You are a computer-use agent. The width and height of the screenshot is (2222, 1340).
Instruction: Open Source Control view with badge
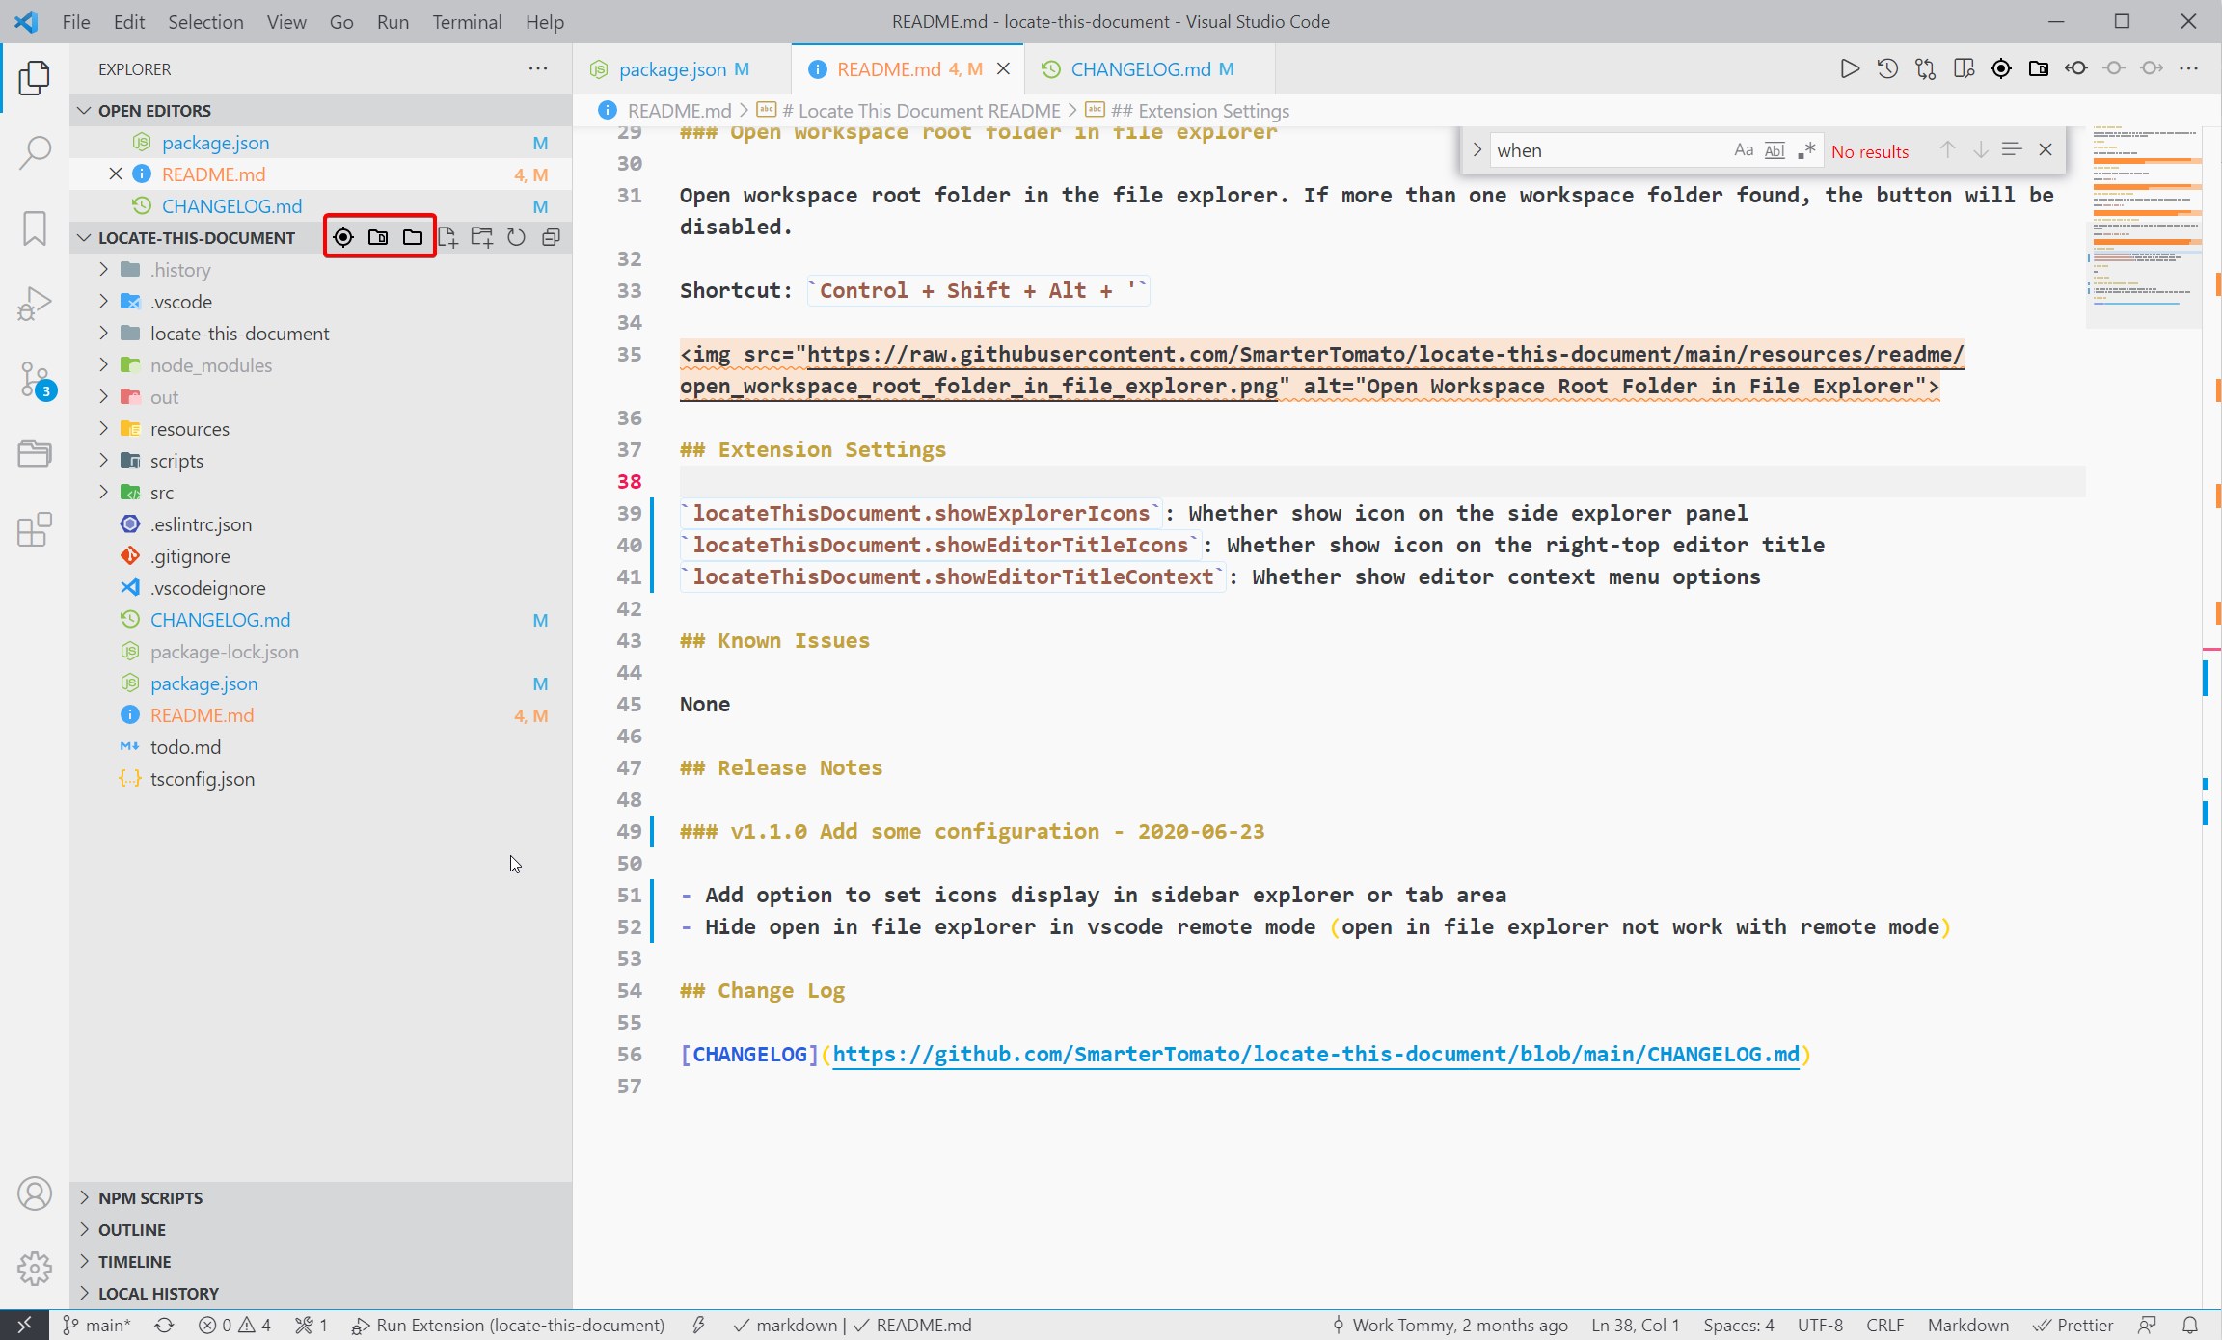click(x=35, y=379)
